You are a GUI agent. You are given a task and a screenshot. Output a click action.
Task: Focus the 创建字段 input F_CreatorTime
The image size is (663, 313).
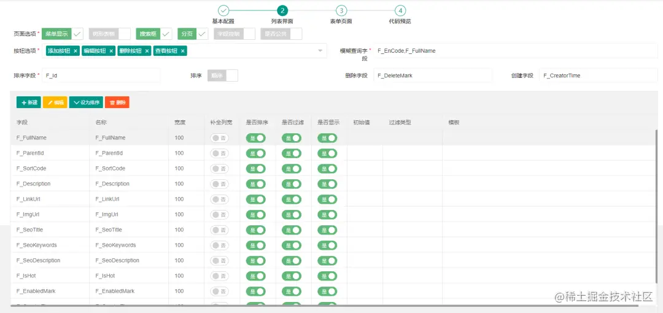tap(599, 75)
